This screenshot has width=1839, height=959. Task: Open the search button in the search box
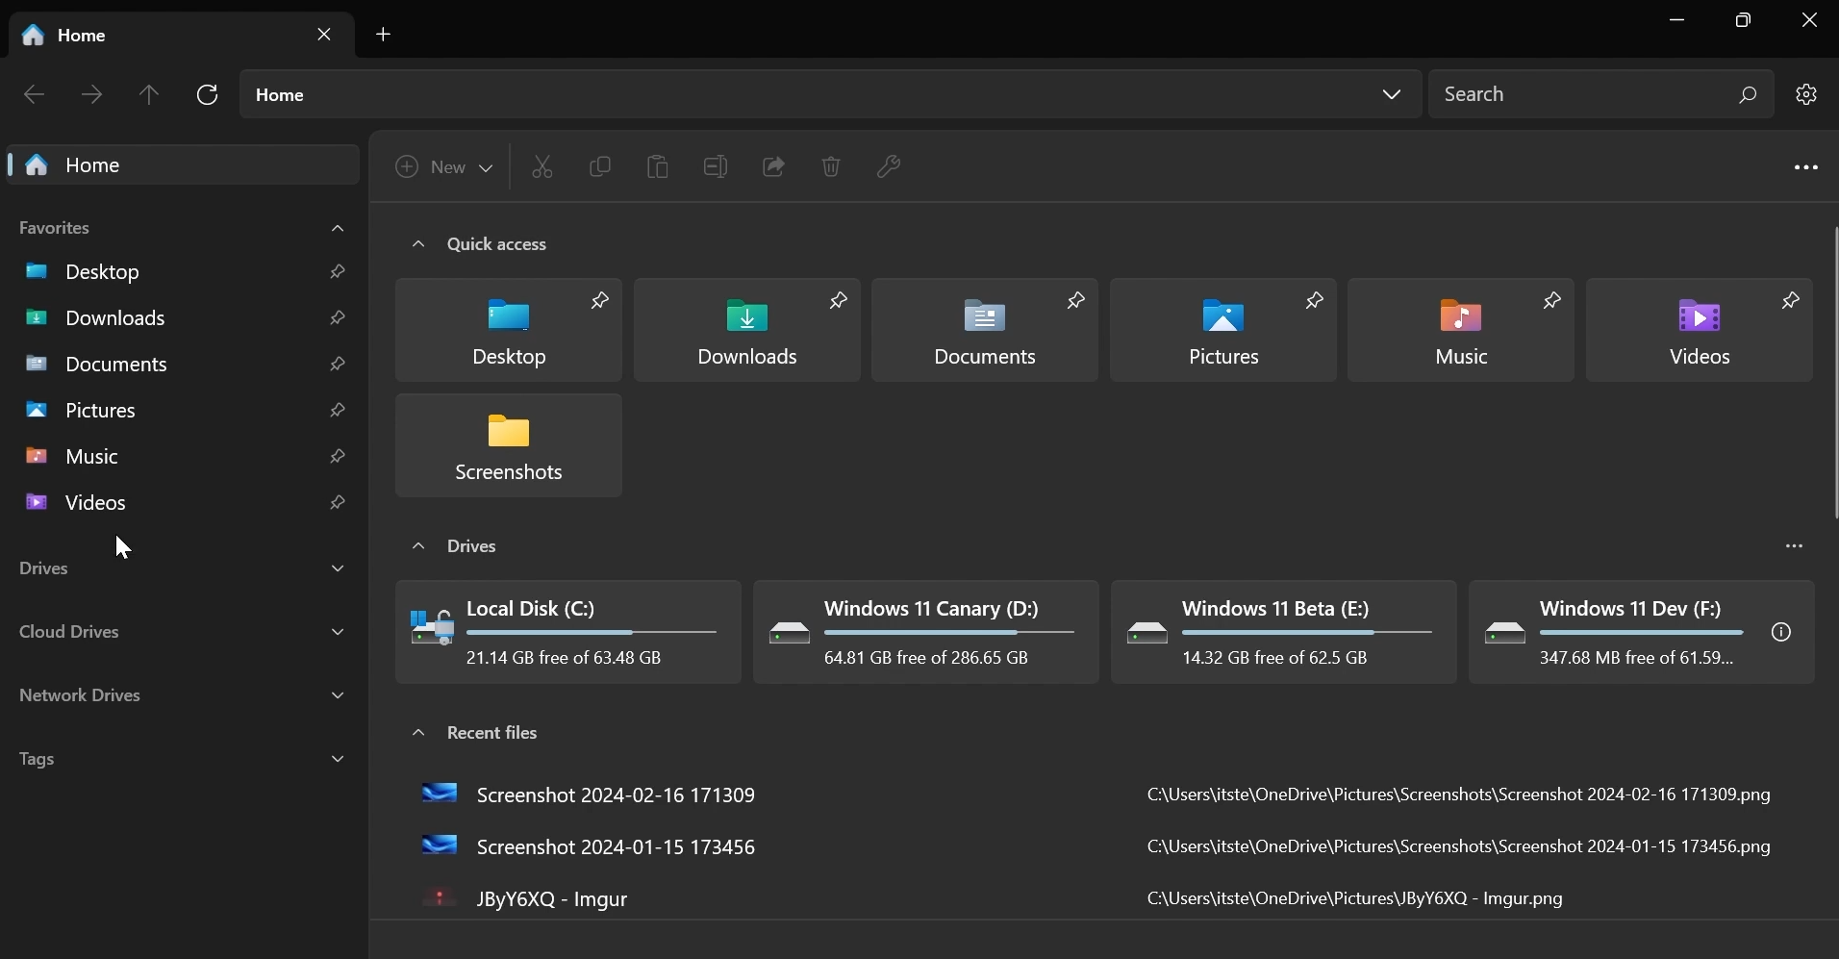tap(1748, 94)
